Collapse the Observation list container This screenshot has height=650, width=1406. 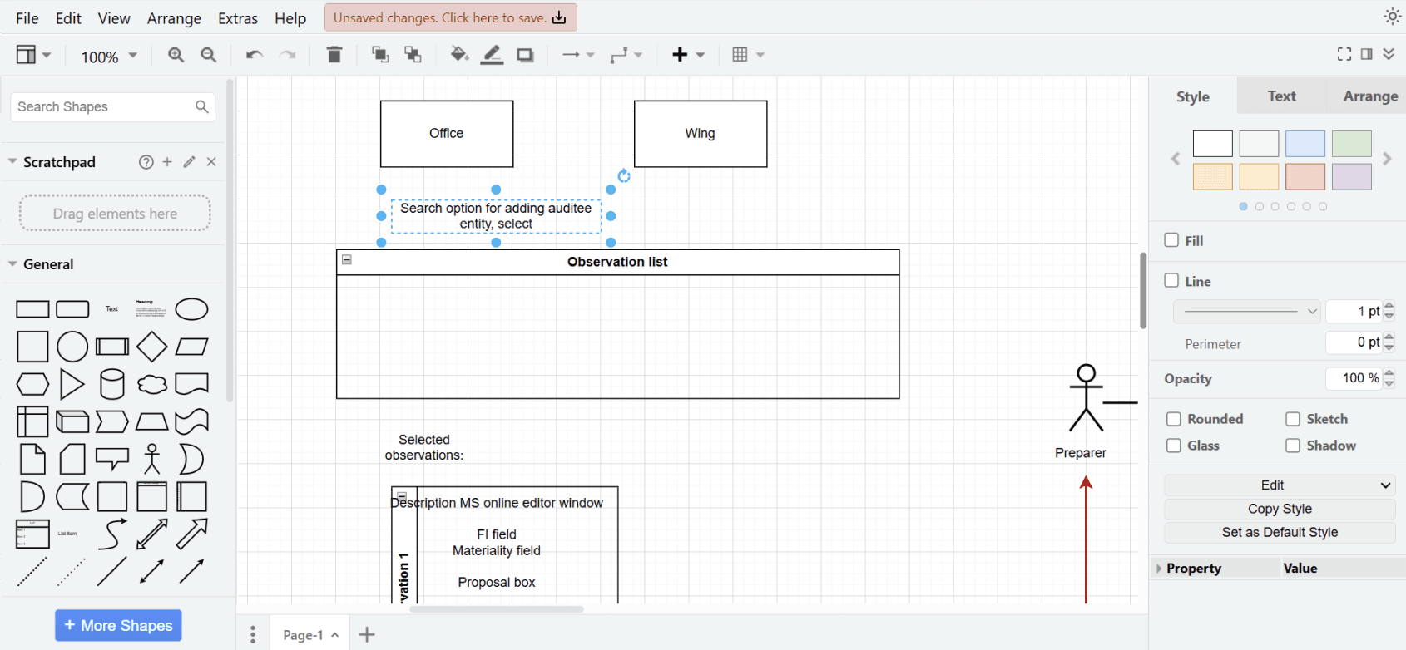[x=347, y=260]
